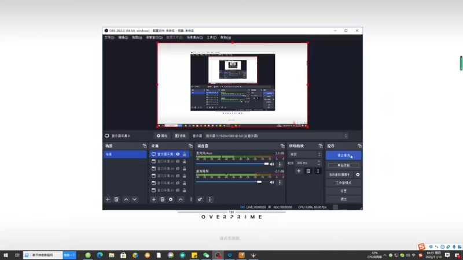Move source up with arrow icon

point(181,199)
